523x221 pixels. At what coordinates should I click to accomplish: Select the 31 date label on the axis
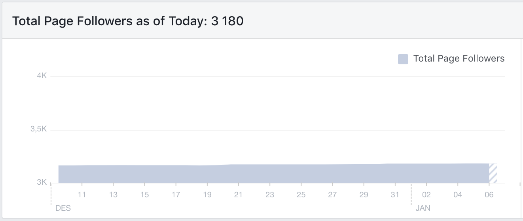pyautogui.click(x=395, y=195)
